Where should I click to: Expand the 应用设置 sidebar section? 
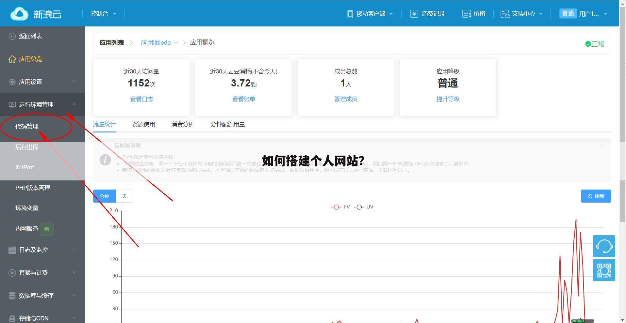pyautogui.click(x=74, y=82)
